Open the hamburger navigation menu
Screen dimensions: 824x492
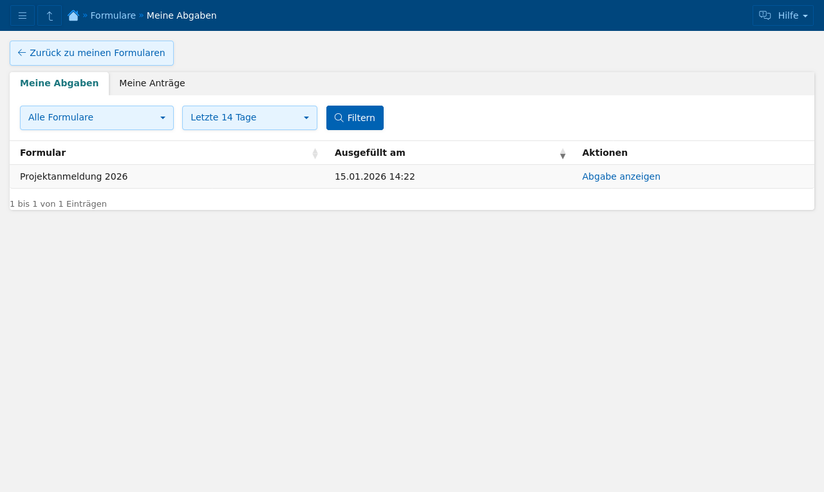23,15
